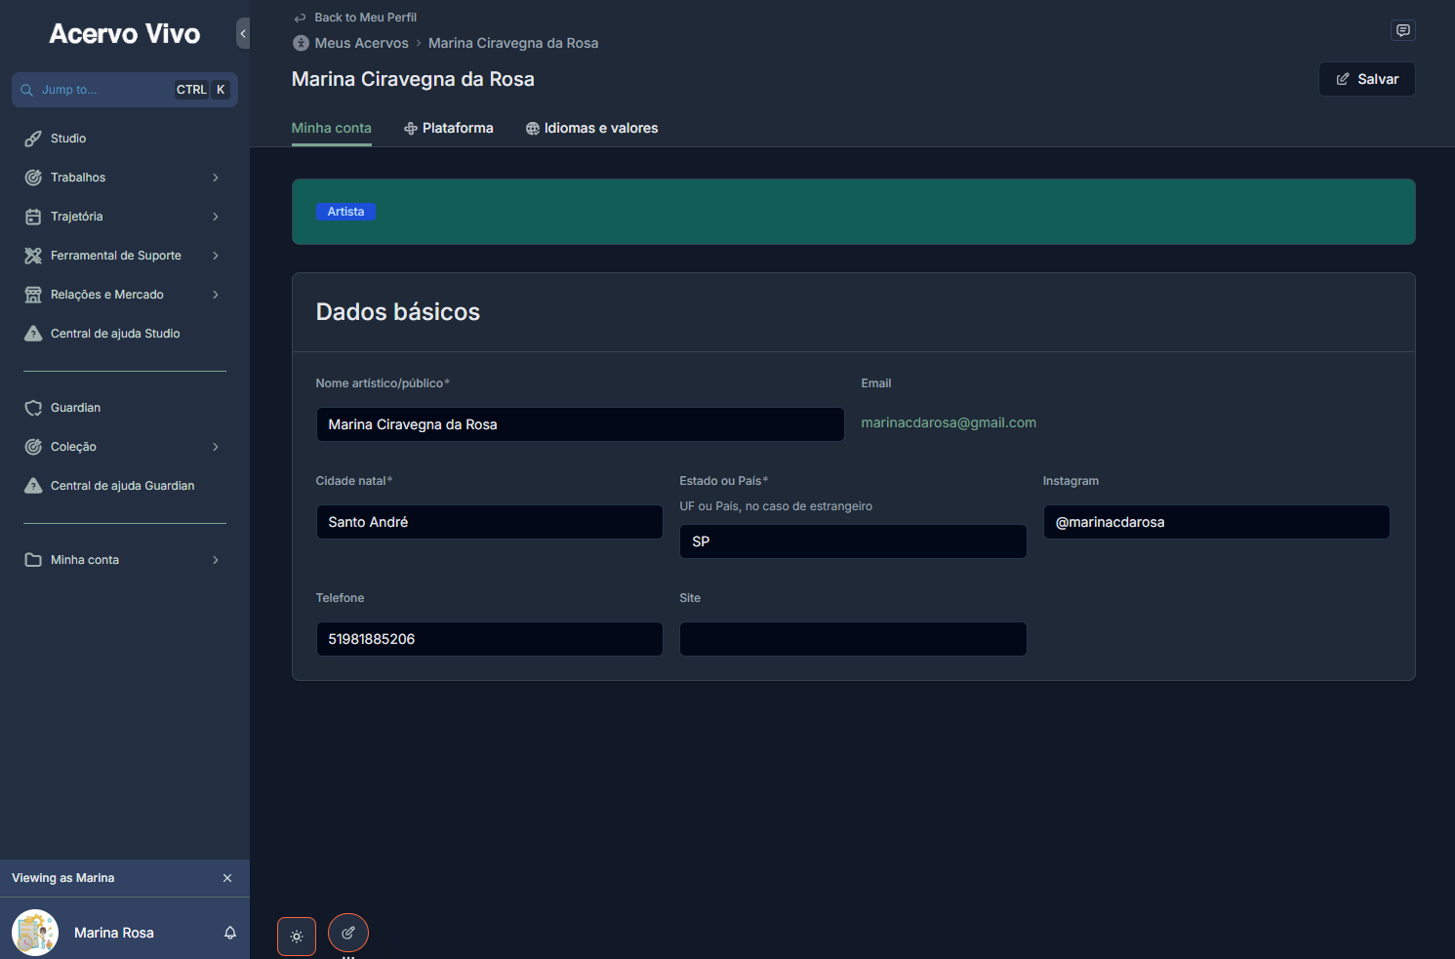
Task: Click the Telefone input field
Action: 490,639
